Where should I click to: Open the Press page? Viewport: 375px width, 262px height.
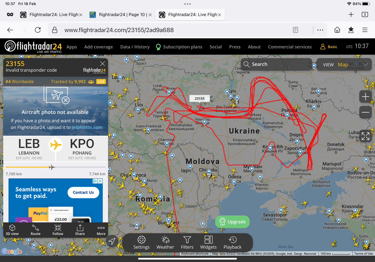click(x=235, y=47)
